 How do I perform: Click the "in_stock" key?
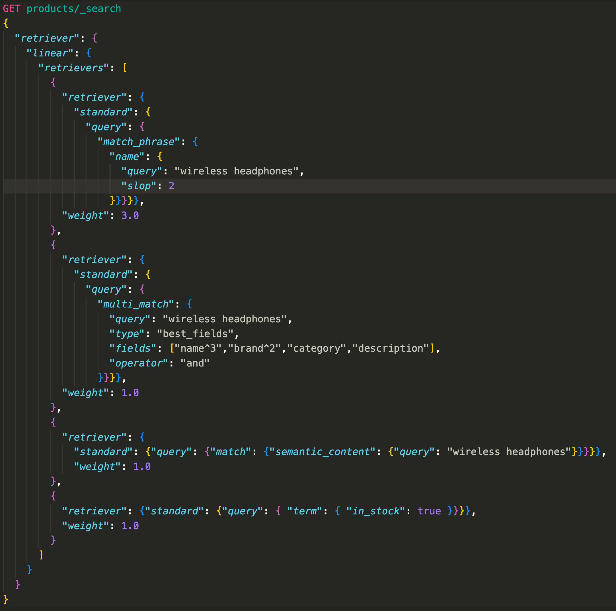[375, 511]
